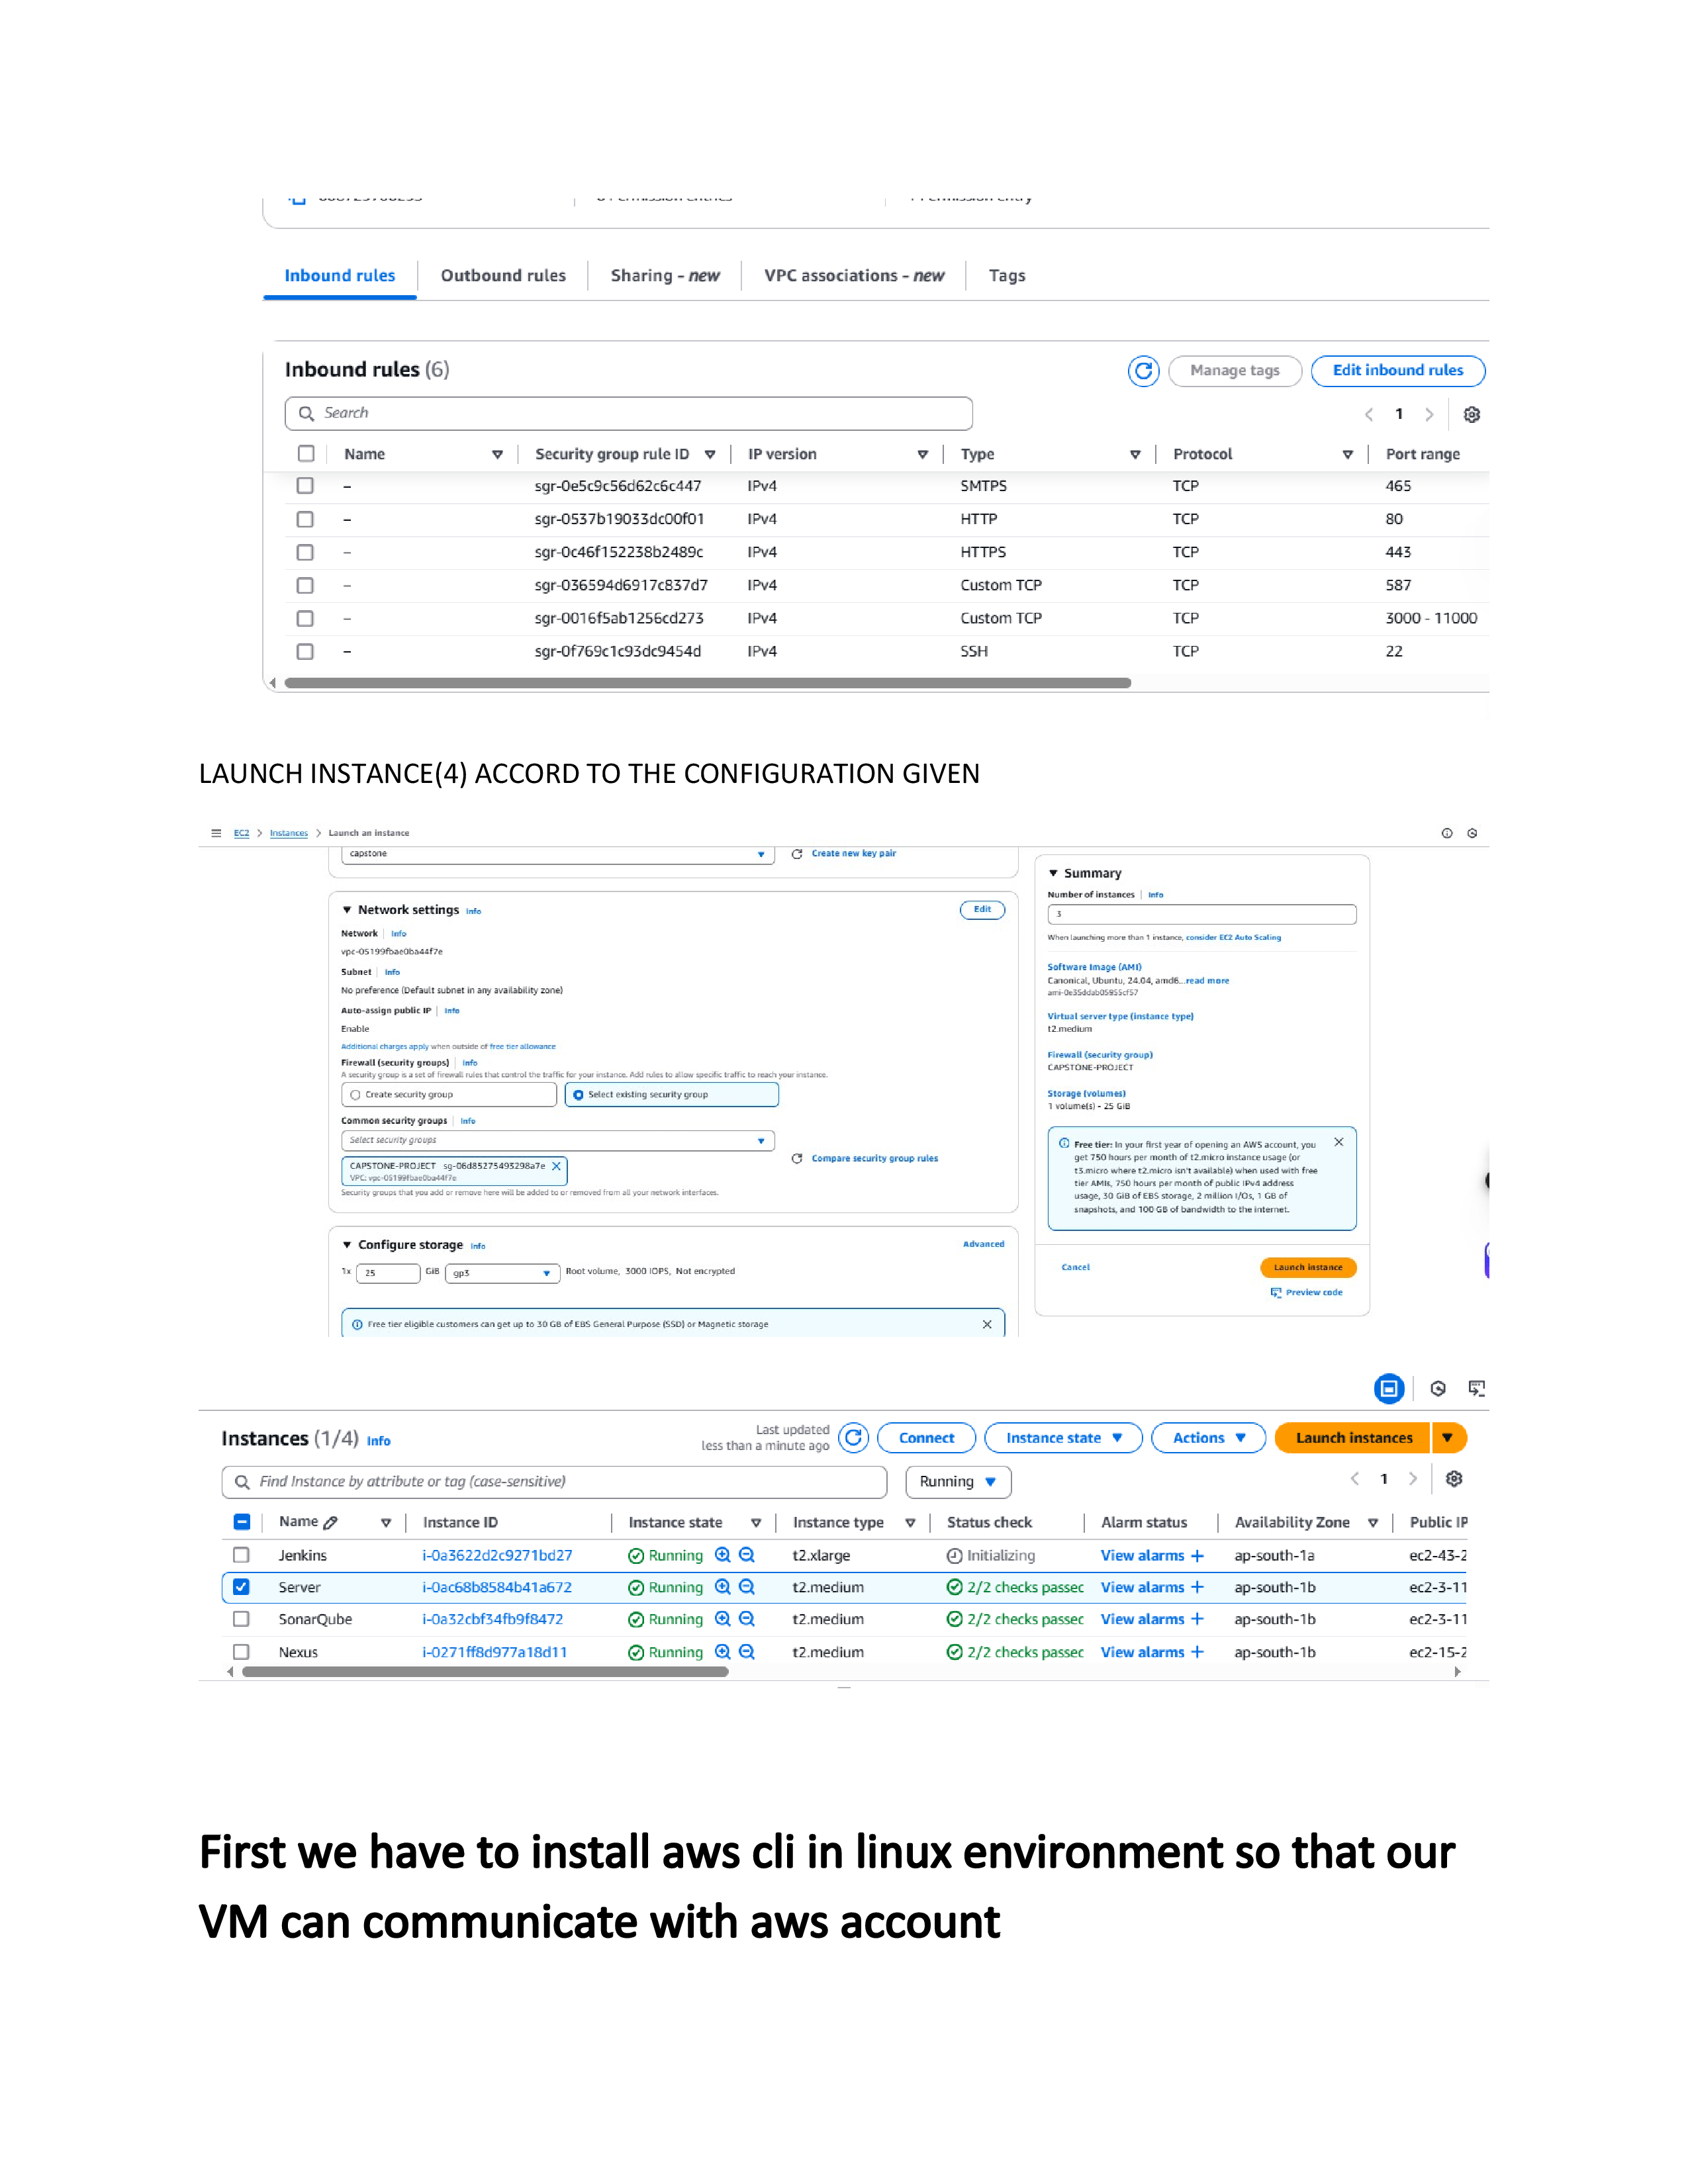Click the orange Launch instance button
Screen dimensions: 1688x2184
coord(1308,1268)
